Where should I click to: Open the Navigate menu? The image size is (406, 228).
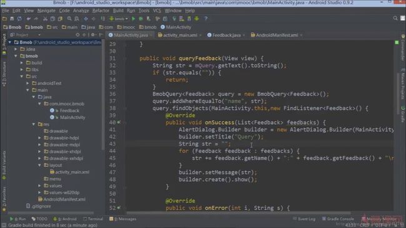pos(46,11)
